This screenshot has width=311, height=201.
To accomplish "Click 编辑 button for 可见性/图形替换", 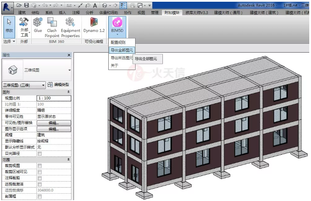I will coord(54,123).
